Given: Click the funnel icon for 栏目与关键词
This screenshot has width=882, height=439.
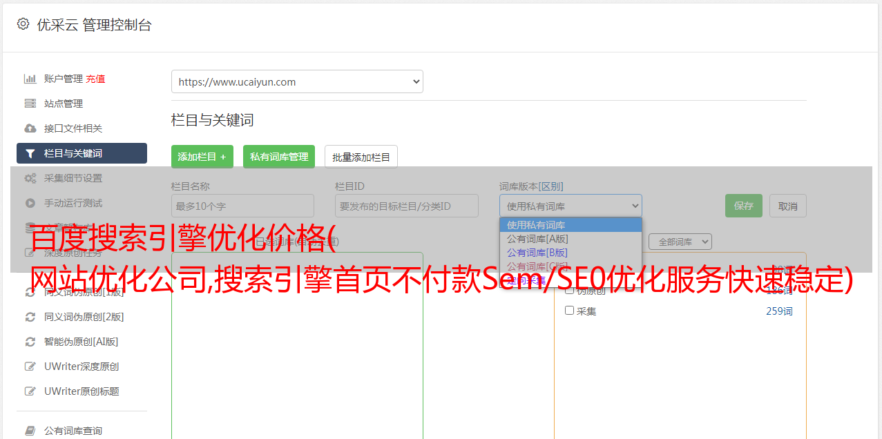Looking at the screenshot, I should (x=30, y=153).
